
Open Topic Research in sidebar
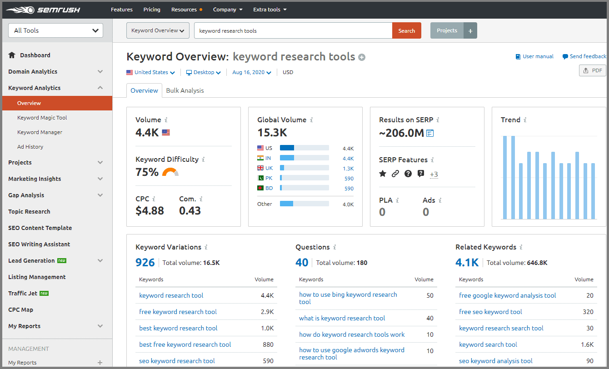[x=29, y=211]
